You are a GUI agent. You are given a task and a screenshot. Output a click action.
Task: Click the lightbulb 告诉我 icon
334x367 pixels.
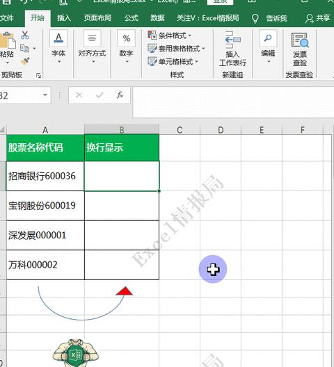pyautogui.click(x=255, y=18)
